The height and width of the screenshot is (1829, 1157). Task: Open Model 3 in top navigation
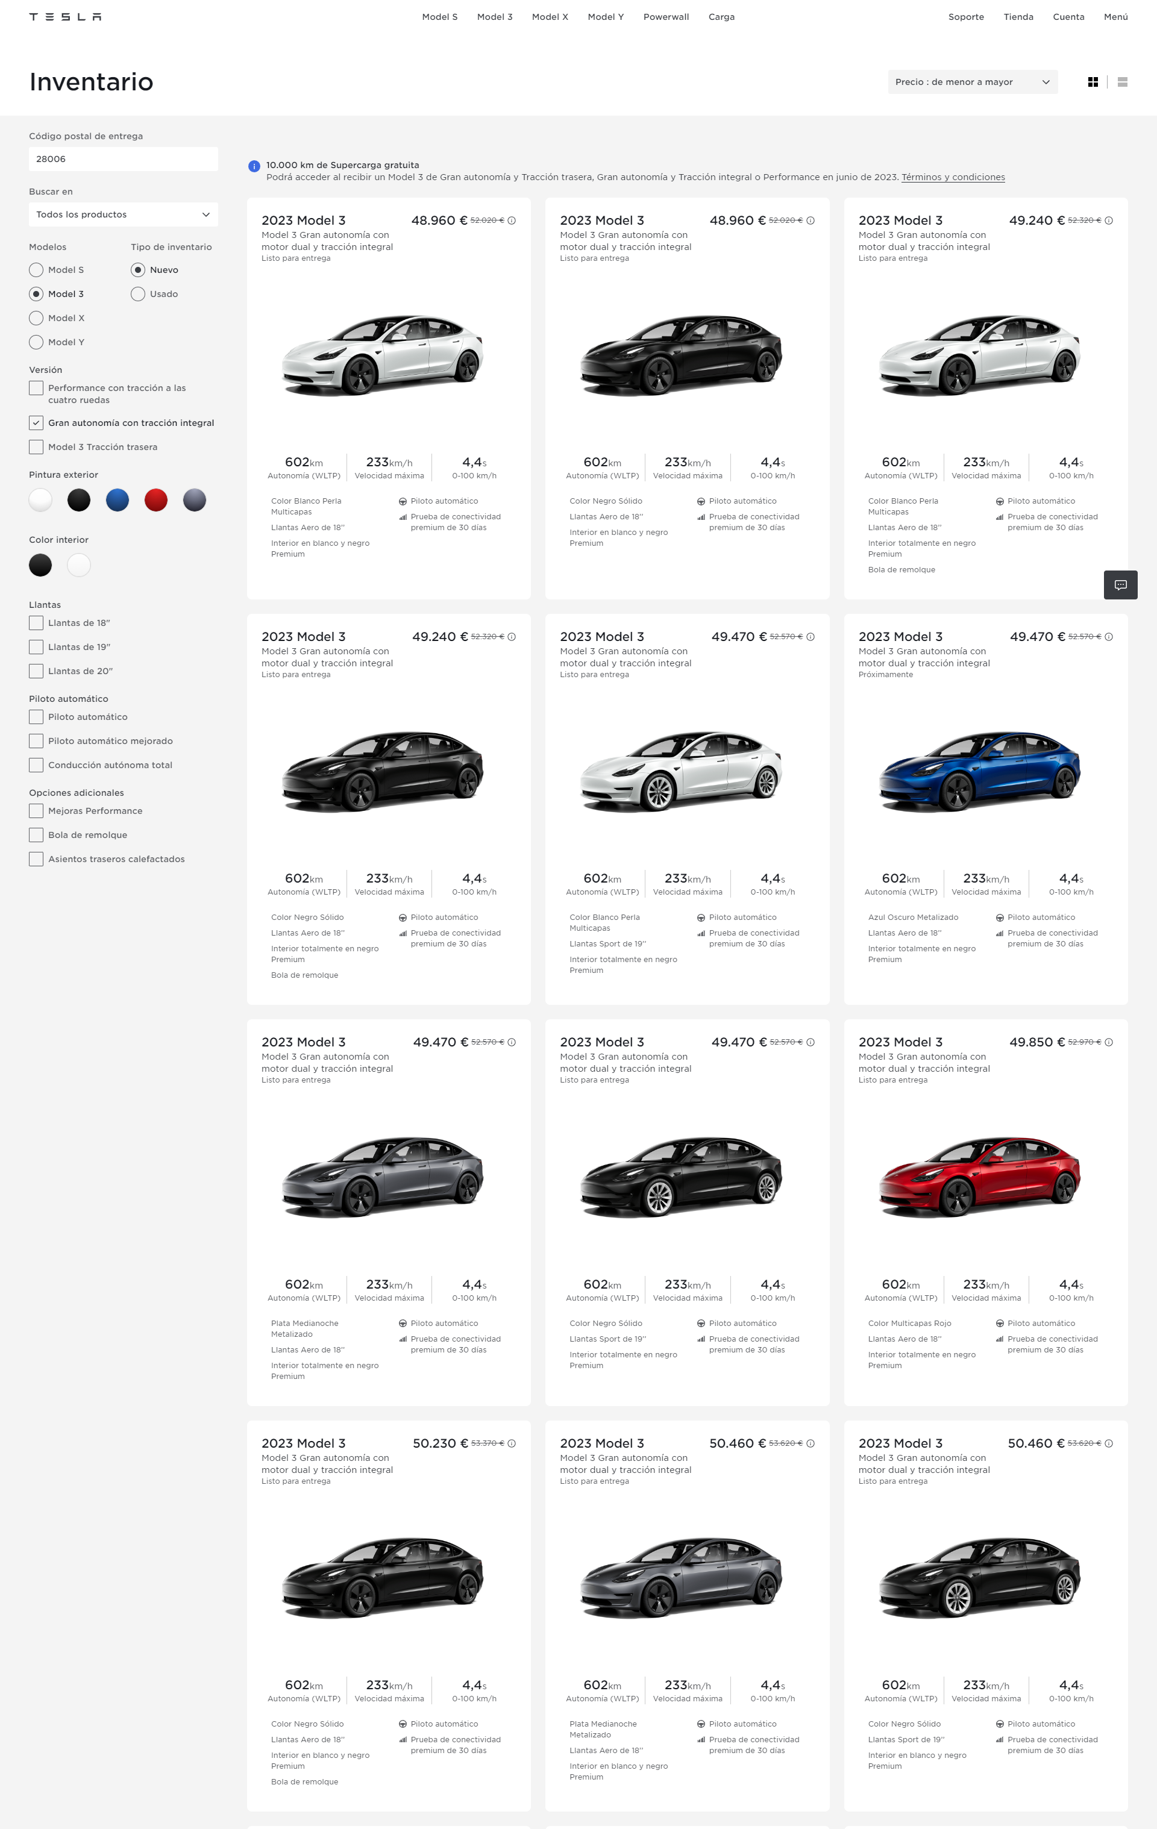[495, 17]
